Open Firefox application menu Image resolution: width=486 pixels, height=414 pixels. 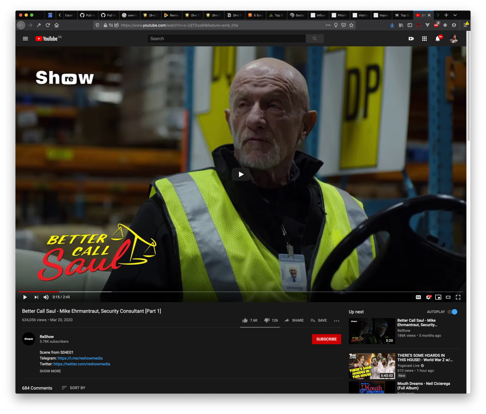click(466, 25)
